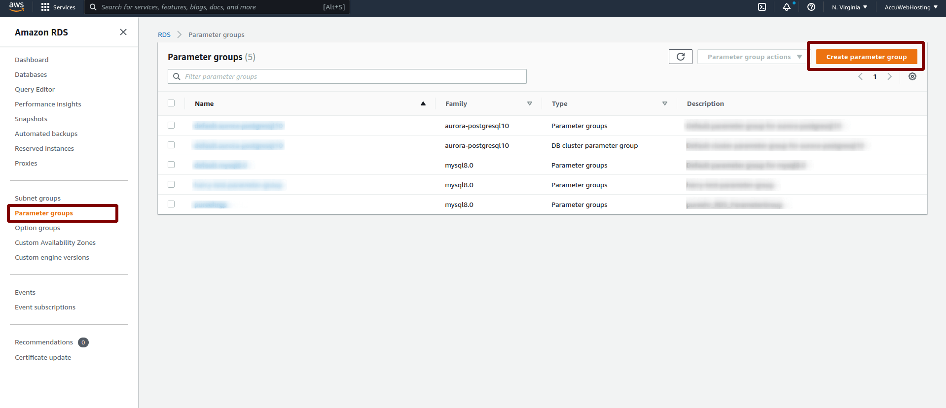Select second mysql8.0 row checkbox

(x=171, y=184)
